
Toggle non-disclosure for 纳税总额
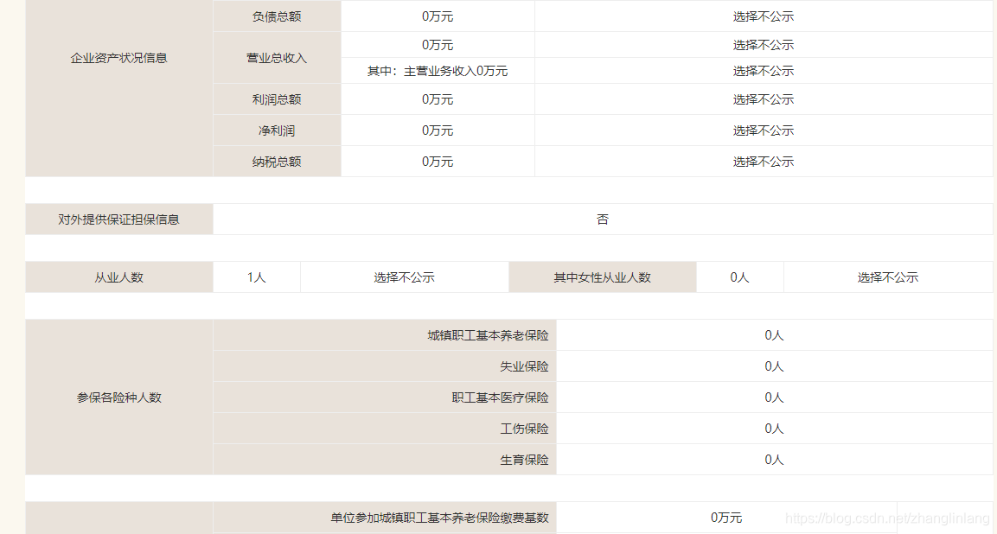pyautogui.click(x=764, y=162)
